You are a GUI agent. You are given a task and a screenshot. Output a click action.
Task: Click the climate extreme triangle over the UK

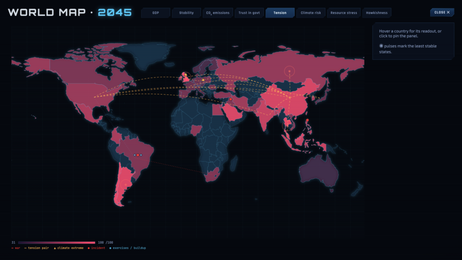click(x=186, y=74)
